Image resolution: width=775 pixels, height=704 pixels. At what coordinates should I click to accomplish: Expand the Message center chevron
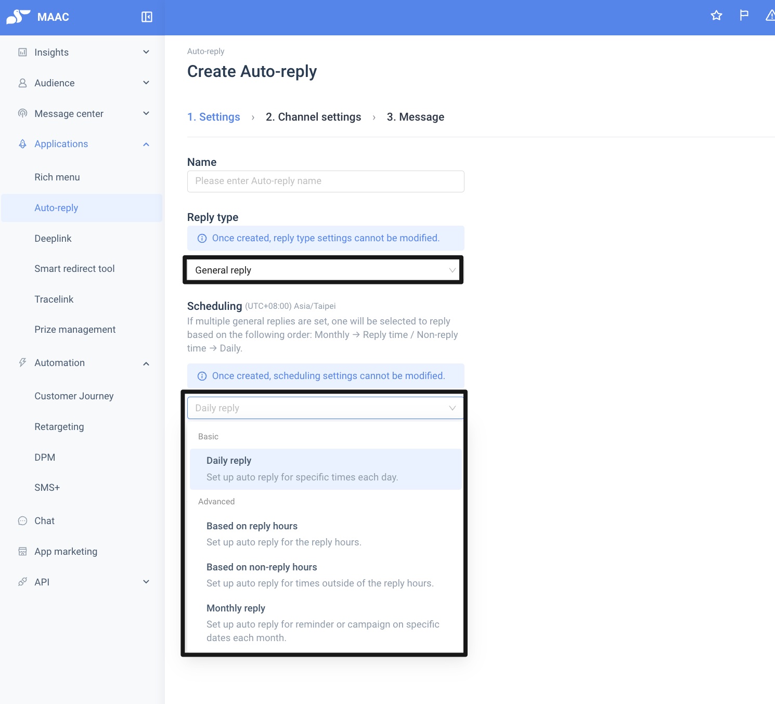coord(146,113)
